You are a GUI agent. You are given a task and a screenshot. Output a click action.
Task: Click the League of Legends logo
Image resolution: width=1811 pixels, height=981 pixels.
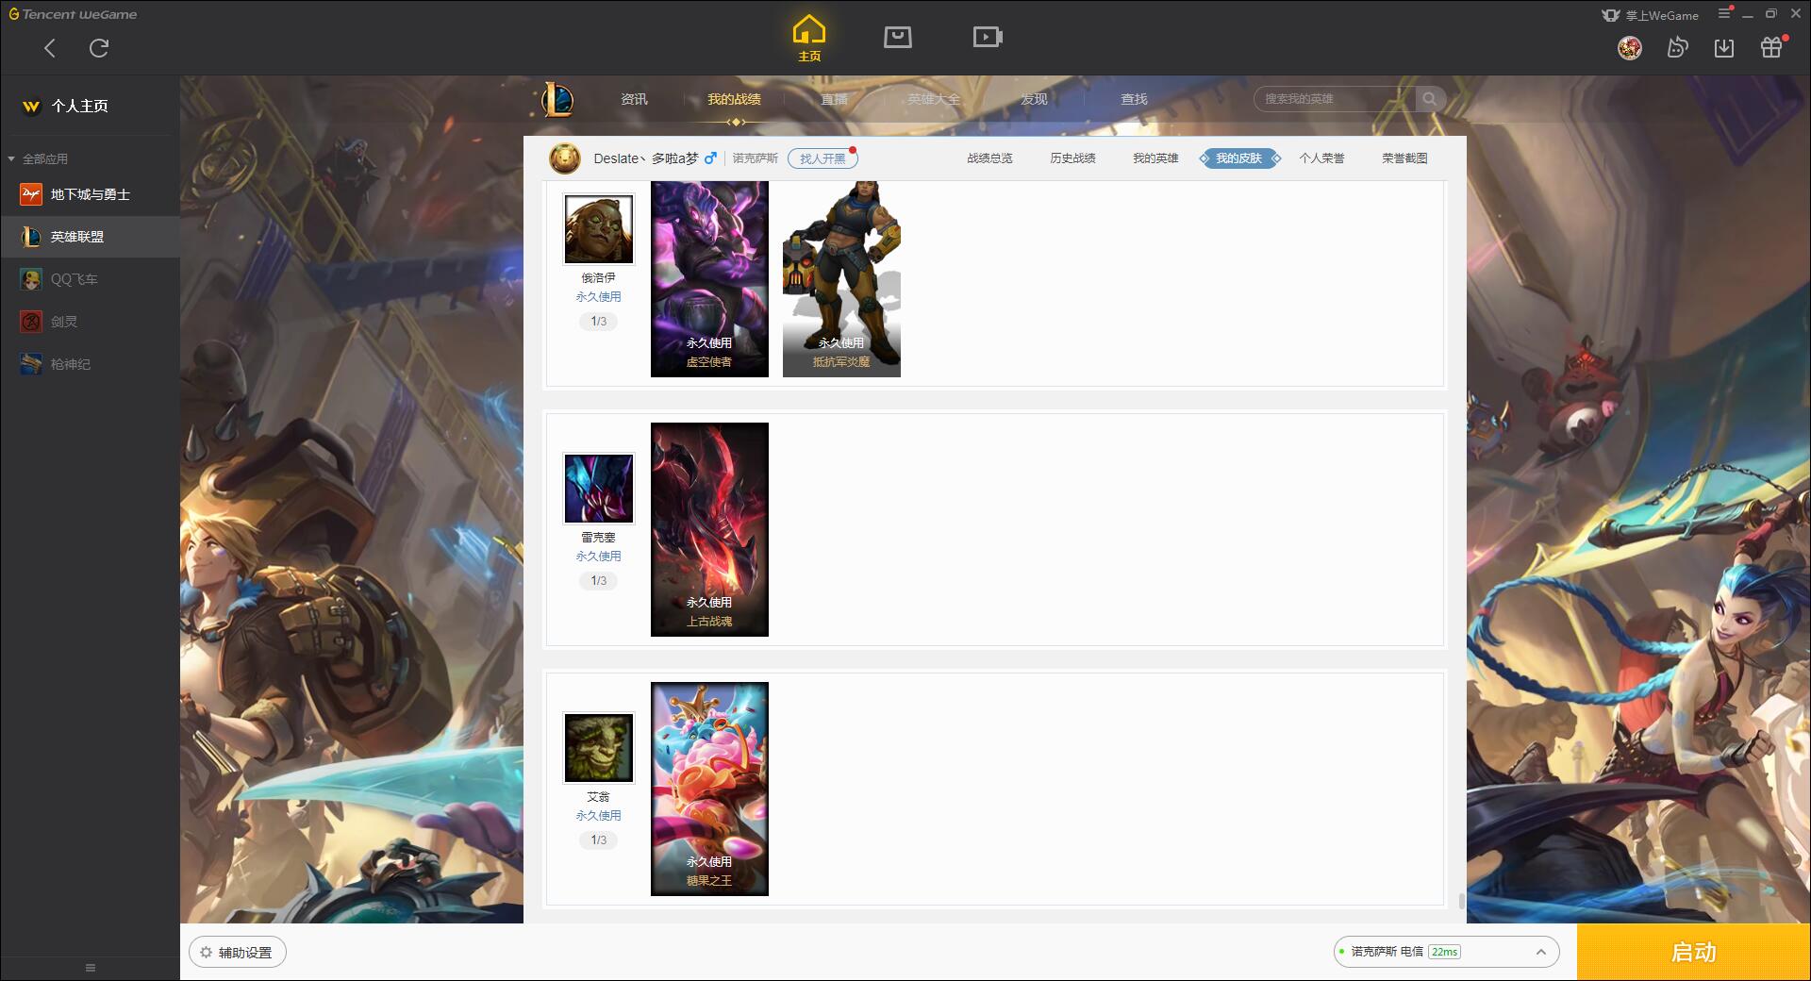pyautogui.click(x=557, y=99)
